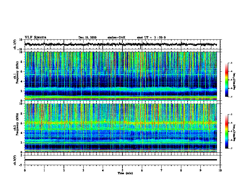Click the "-5" tick on ch.1 colorbar
The height and width of the screenshot is (191, 248).
pyautogui.click(x=231, y=80)
